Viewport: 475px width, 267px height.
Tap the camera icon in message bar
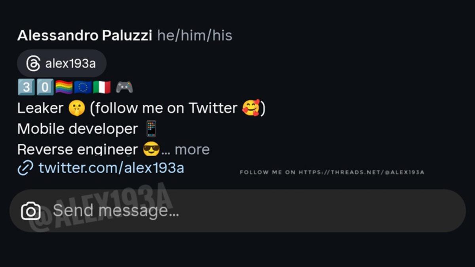pyautogui.click(x=30, y=211)
